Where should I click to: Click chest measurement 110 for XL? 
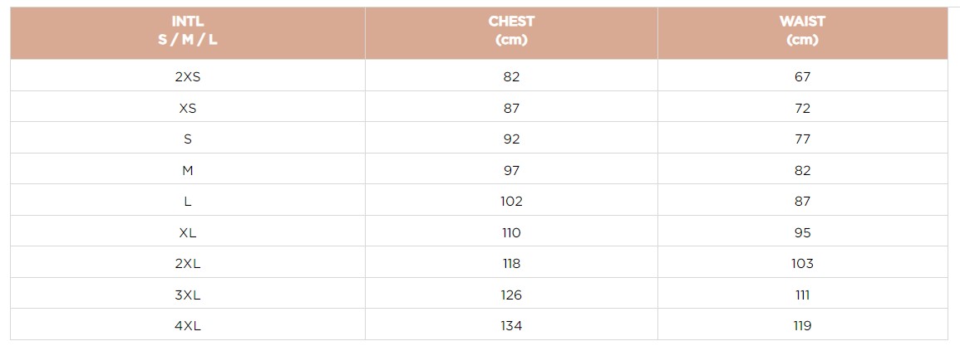[x=511, y=232]
